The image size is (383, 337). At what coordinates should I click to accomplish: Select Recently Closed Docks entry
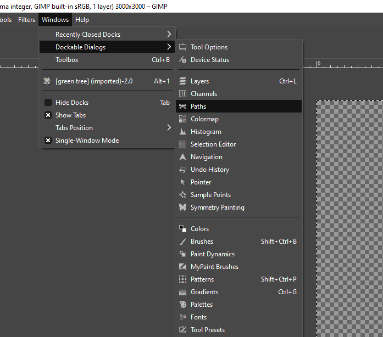tap(107, 35)
